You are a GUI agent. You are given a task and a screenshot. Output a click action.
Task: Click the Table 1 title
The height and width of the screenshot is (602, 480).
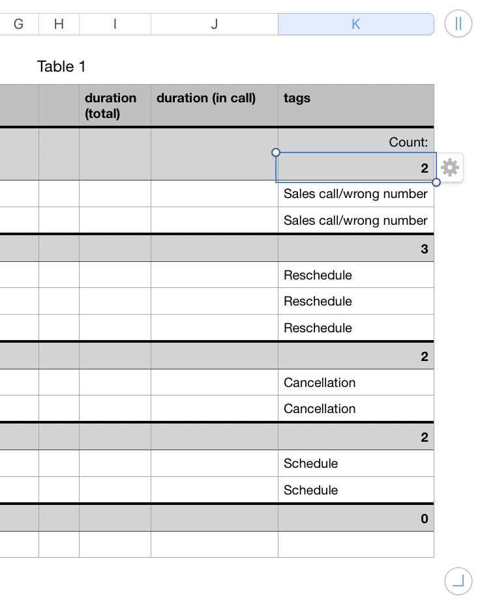point(61,66)
